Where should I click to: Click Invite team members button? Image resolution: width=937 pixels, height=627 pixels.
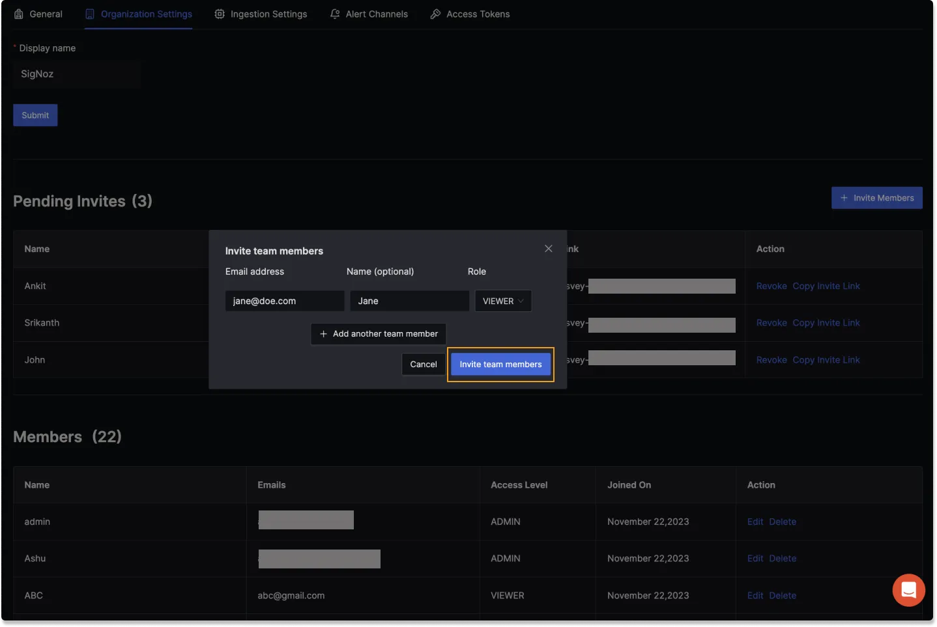tap(500, 365)
